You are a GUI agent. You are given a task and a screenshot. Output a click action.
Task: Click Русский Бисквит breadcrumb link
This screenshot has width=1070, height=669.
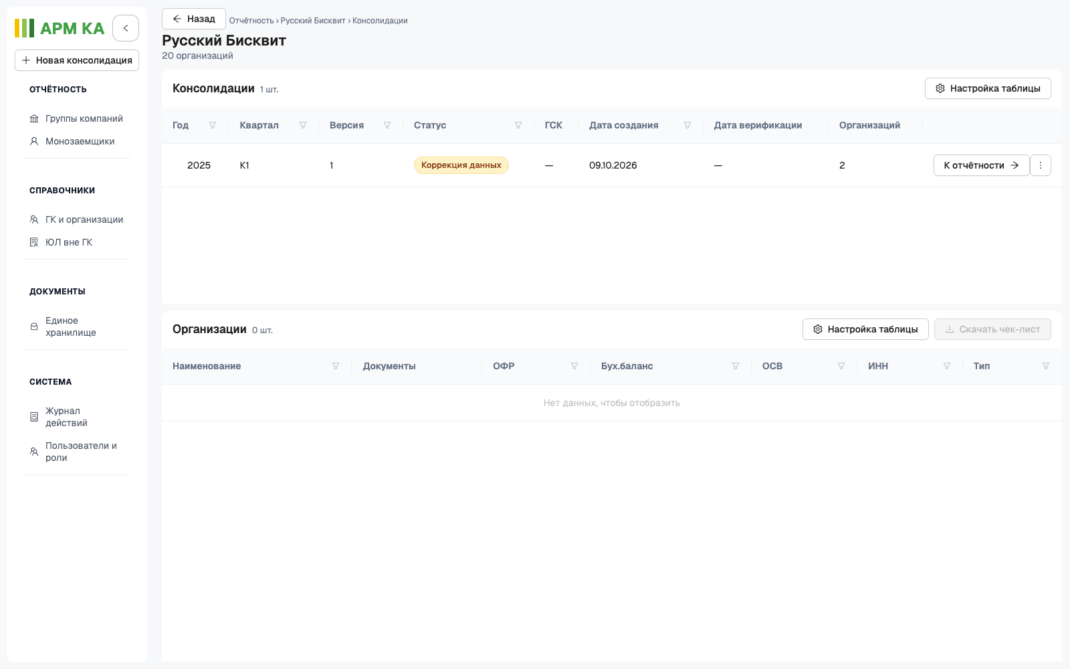pyautogui.click(x=313, y=21)
